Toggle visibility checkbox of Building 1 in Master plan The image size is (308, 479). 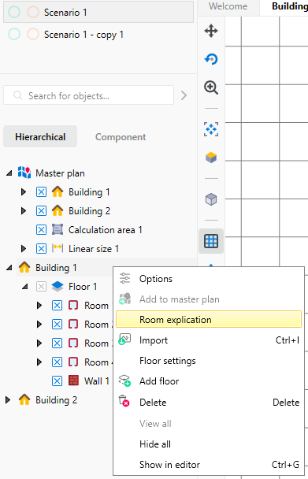[x=41, y=192]
